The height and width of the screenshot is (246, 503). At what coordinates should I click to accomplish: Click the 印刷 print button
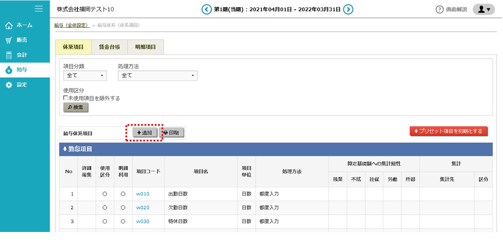pyautogui.click(x=171, y=133)
